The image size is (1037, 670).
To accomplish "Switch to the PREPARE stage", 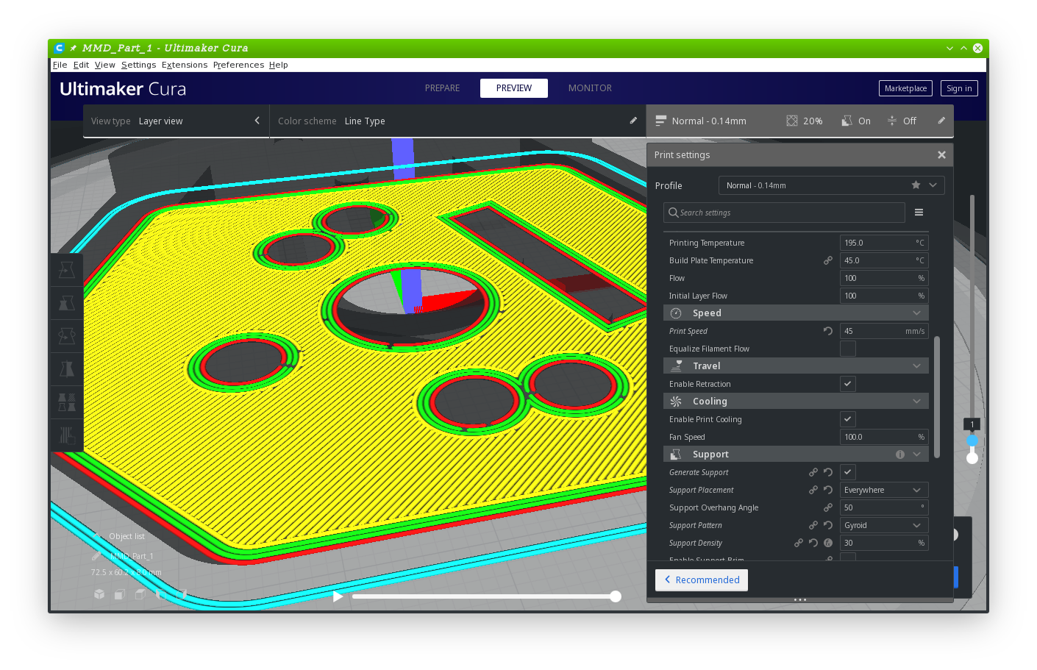I will 442,88.
